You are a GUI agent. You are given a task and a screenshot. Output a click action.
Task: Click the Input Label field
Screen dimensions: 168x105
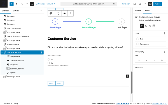59,55
